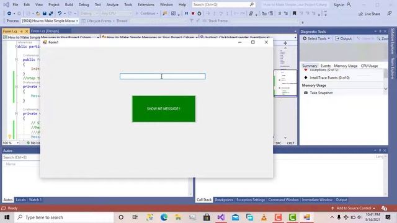Viewport: 397px width, 223px height.
Task: Save the current file icon
Action: tap(44, 13)
